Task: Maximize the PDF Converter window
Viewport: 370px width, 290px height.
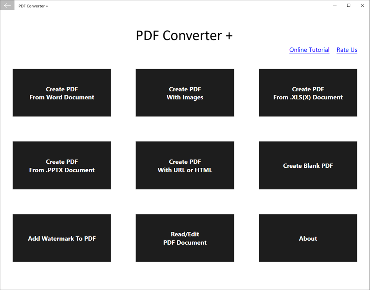Action: 348,5
